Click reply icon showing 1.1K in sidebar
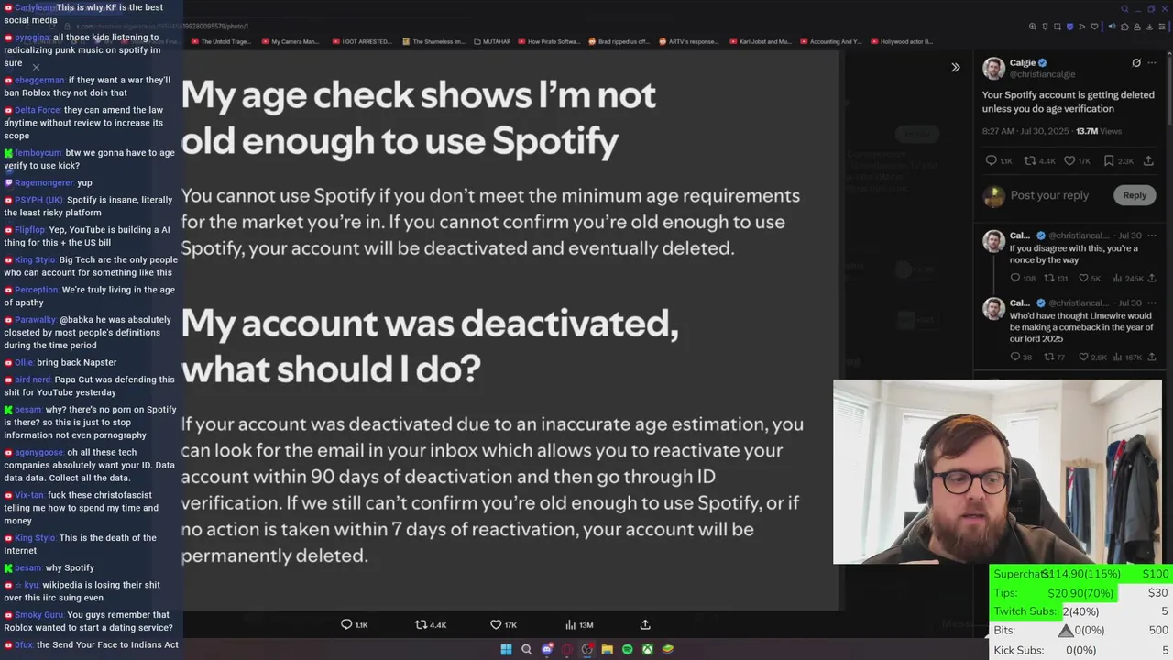 point(991,160)
